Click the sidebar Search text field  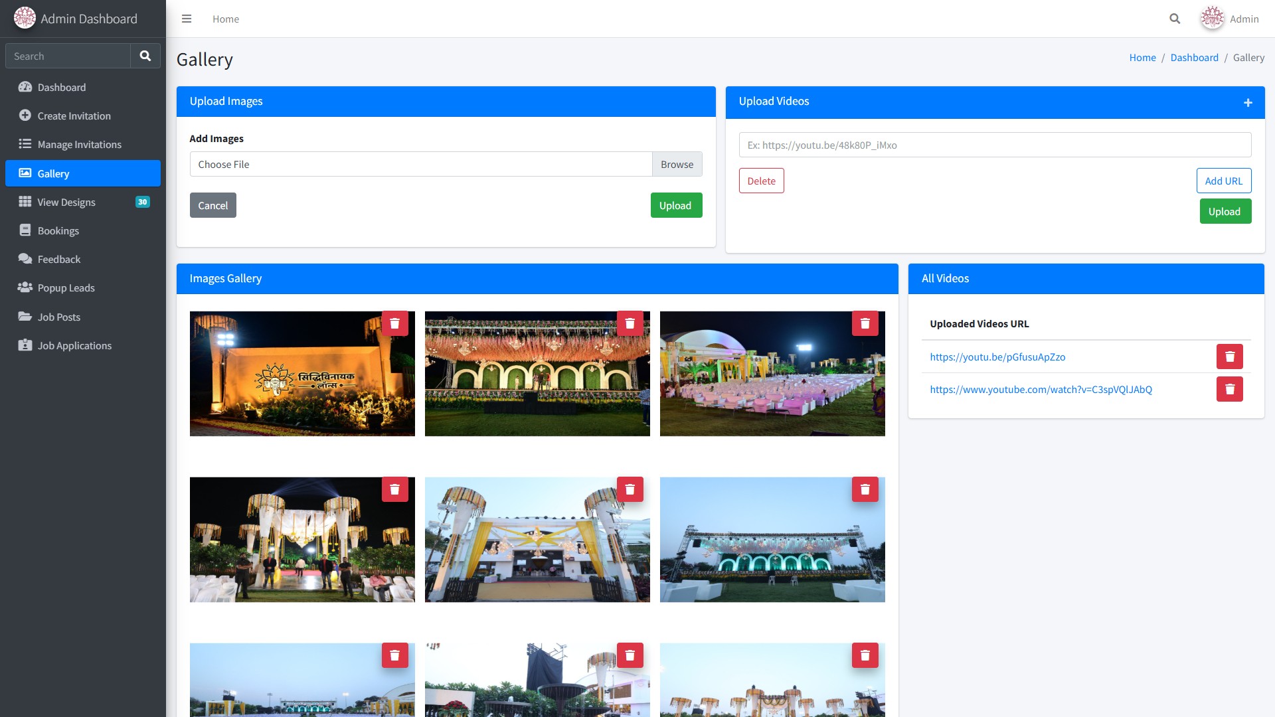point(68,56)
